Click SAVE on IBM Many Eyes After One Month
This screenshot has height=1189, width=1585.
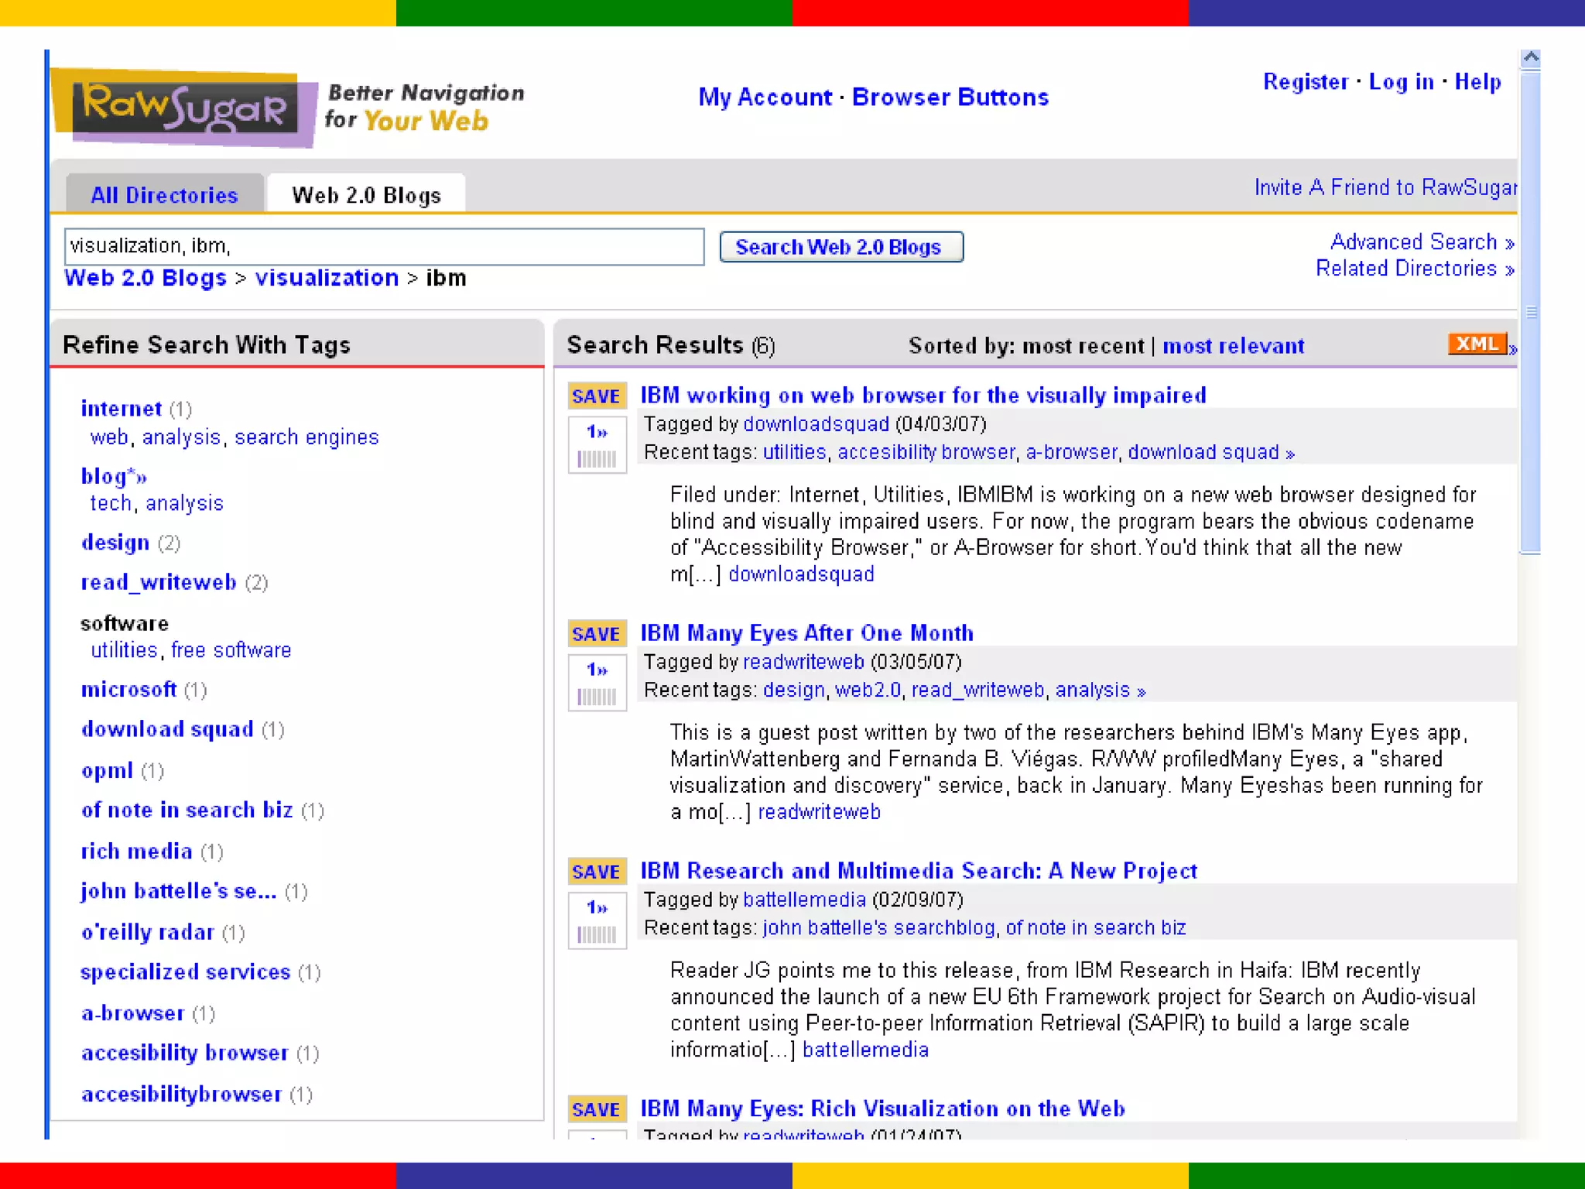(x=596, y=634)
